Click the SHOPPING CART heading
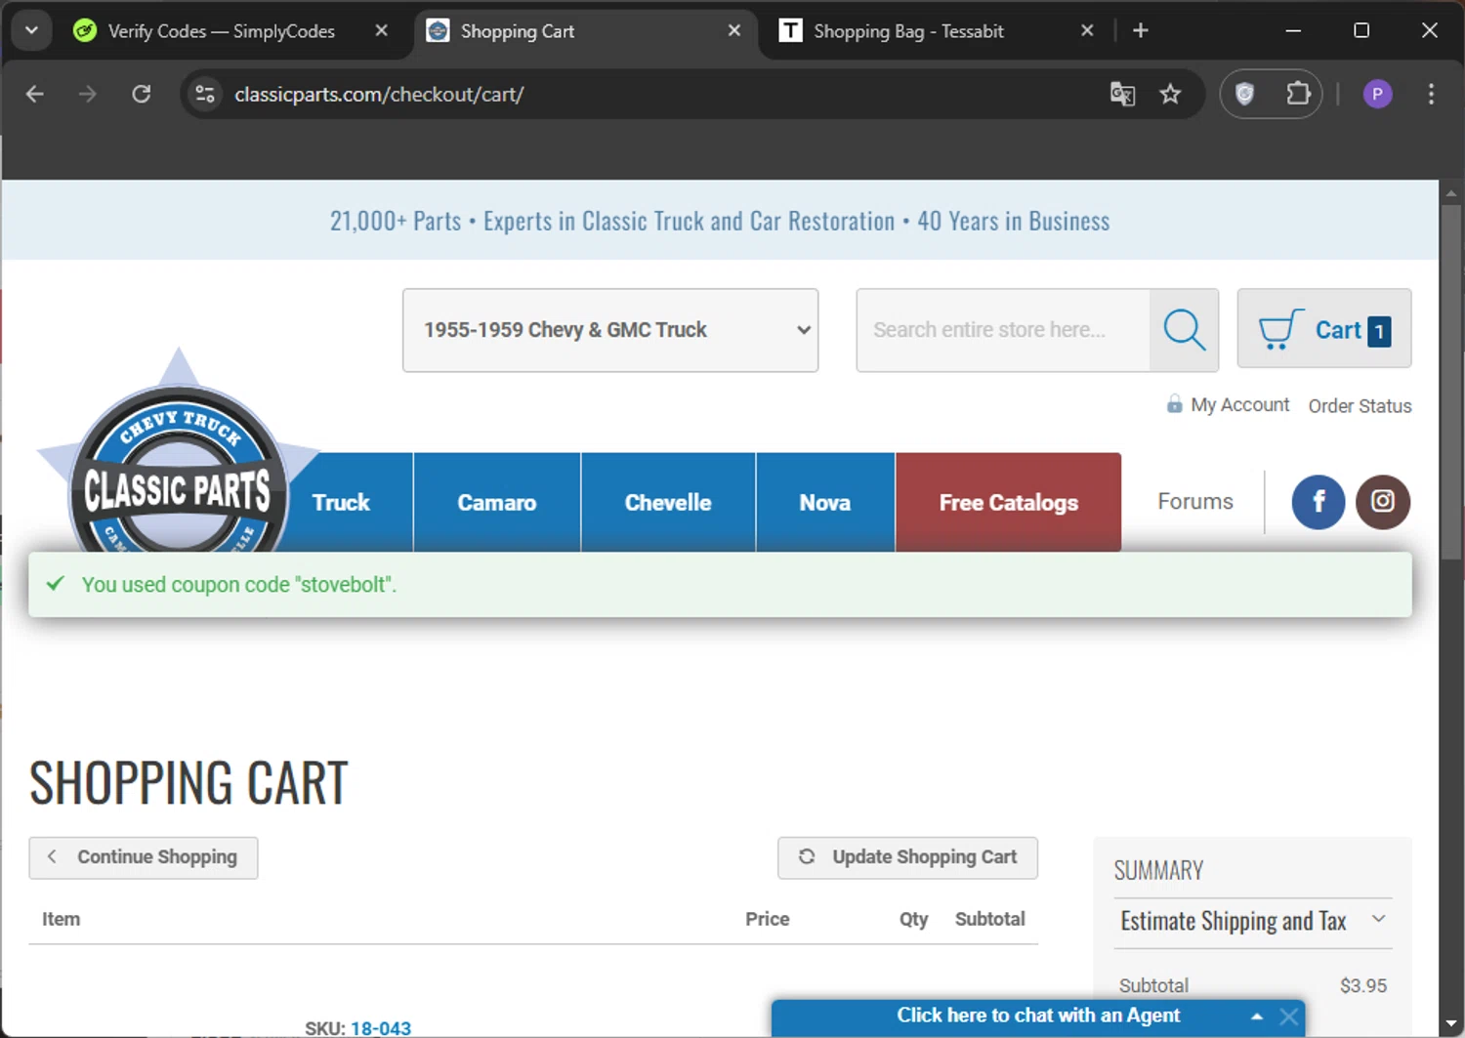This screenshot has width=1465, height=1038. click(x=188, y=783)
